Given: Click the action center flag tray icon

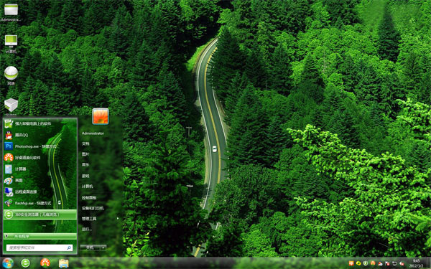Looking at the screenshot, I should tap(387, 263).
